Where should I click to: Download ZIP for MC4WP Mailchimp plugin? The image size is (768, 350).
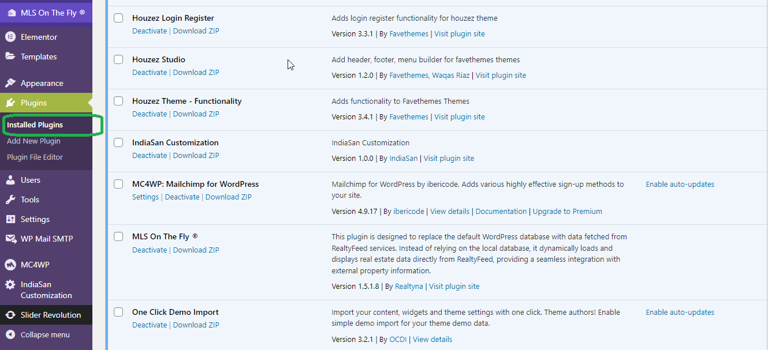(229, 197)
